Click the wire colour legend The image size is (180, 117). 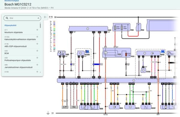click(x=53, y=36)
